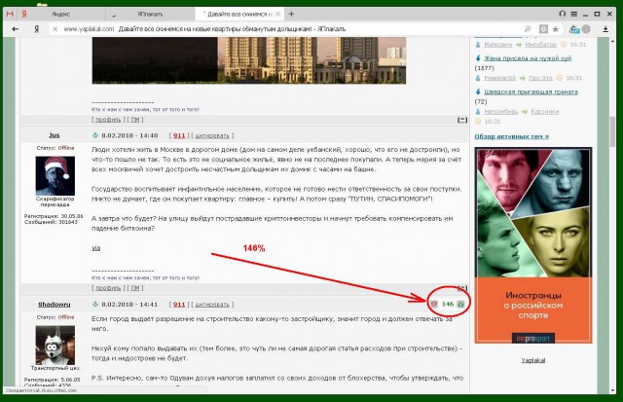
Task: Click цитировать in Shadowru's post header
Action: click(x=212, y=305)
